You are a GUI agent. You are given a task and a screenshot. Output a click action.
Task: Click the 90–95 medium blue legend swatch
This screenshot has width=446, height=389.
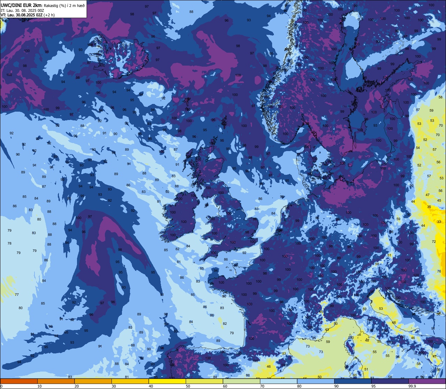(x=353, y=381)
